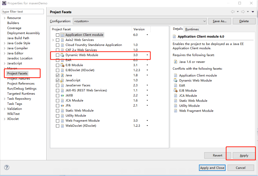Image resolution: width=258 pixels, height=176 pixels.
Task: Click the WebDoclet (XDoclet) facet icon
Action: (x=62, y=126)
